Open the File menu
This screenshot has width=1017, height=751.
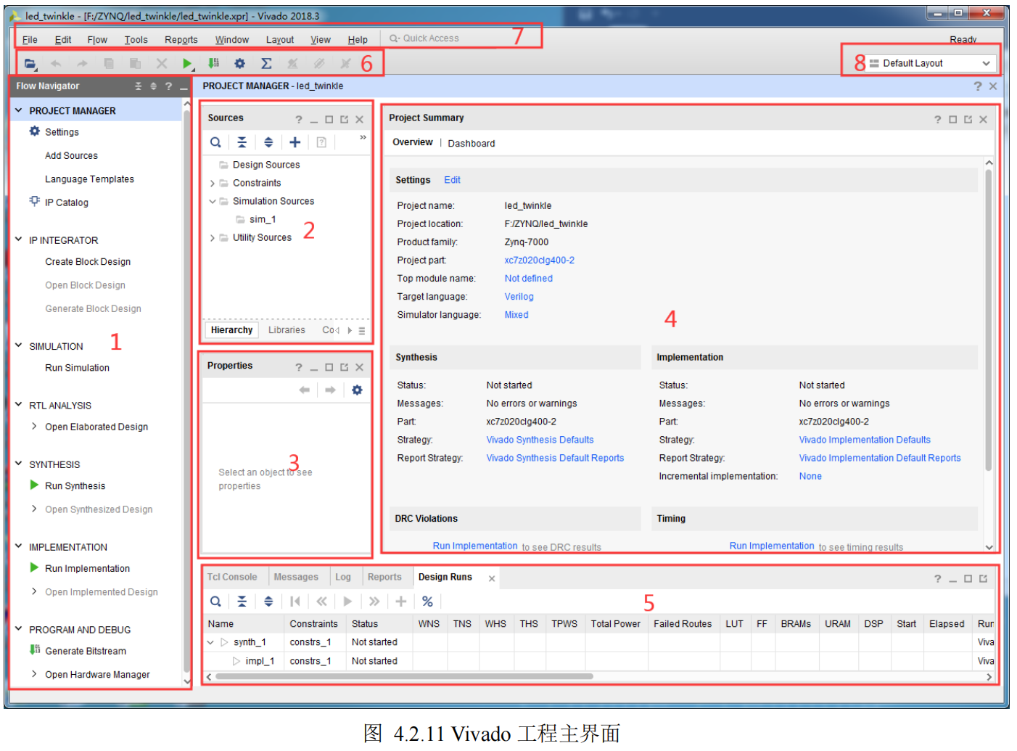[x=30, y=40]
